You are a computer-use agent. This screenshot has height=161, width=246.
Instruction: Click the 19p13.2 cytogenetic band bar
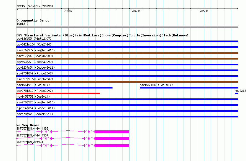(127, 27)
